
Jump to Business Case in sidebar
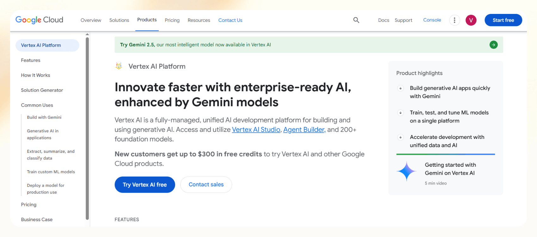pyautogui.click(x=37, y=220)
